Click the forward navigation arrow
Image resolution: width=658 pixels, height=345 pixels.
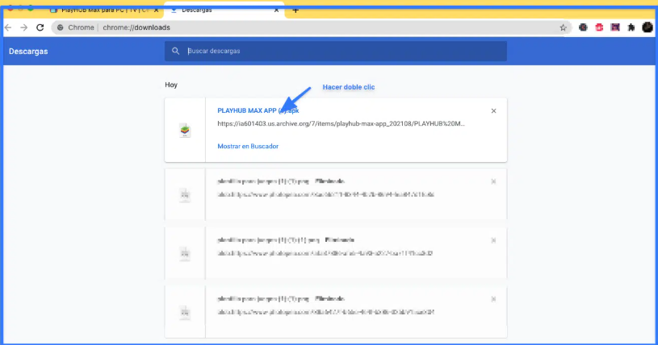pos(24,27)
